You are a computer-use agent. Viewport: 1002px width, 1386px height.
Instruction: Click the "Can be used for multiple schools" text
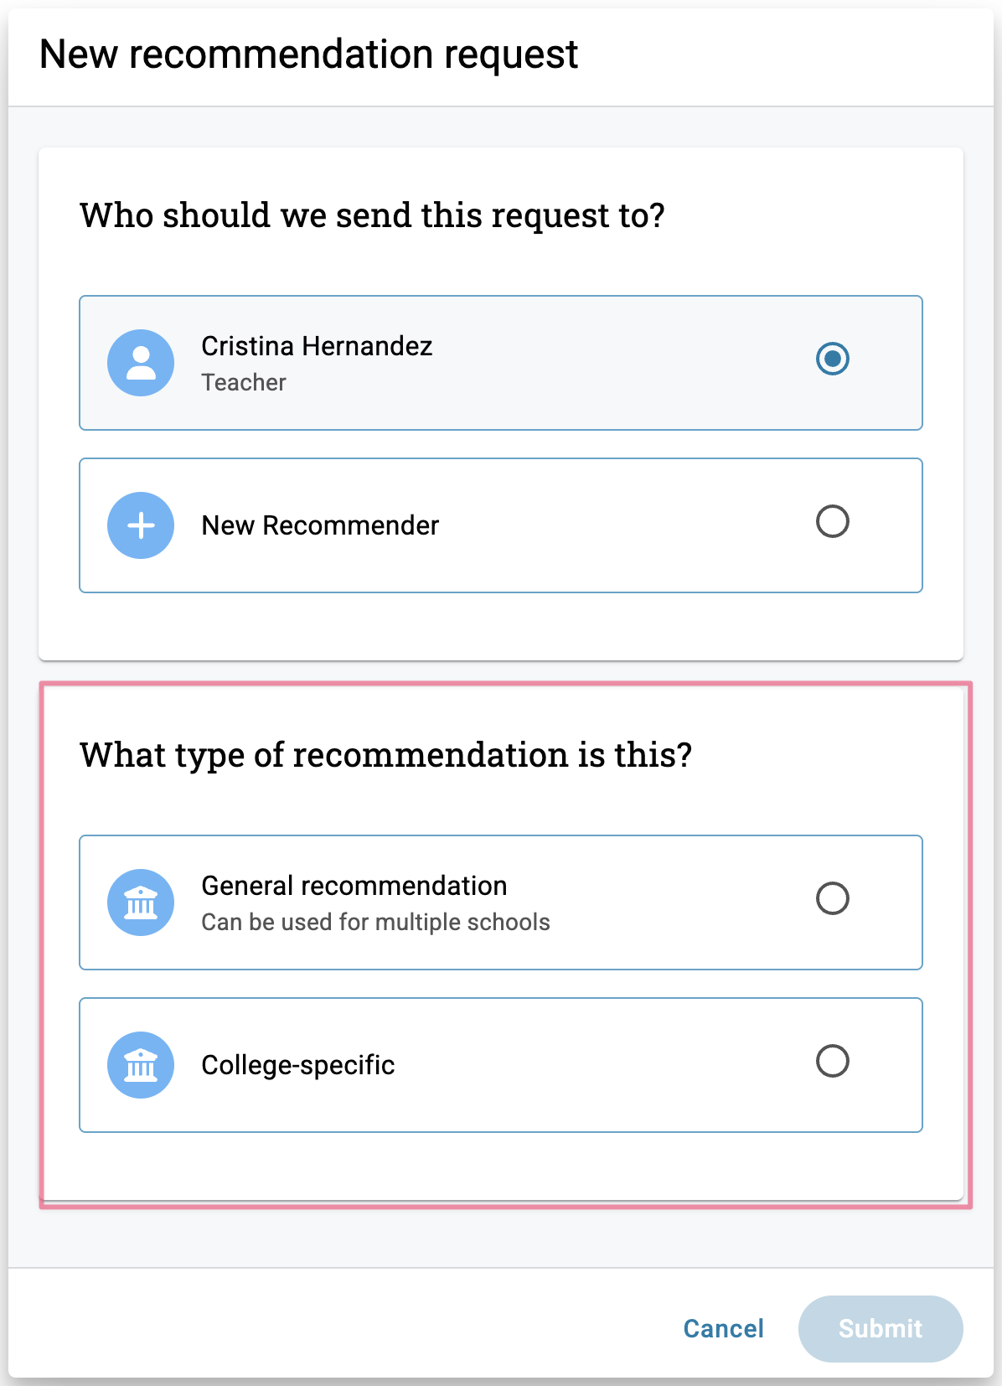pos(375,922)
